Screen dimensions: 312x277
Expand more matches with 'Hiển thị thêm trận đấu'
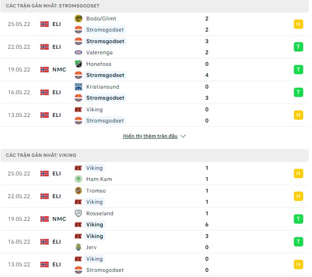(x=150, y=136)
